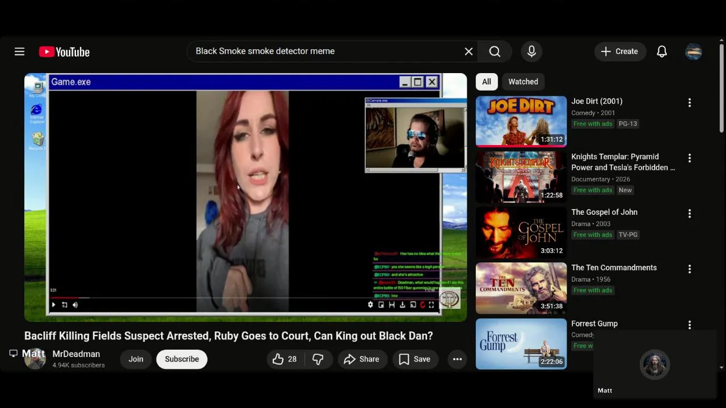Image resolution: width=726 pixels, height=408 pixels.
Task: Click the New badge under Knights Templar
Action: point(625,190)
